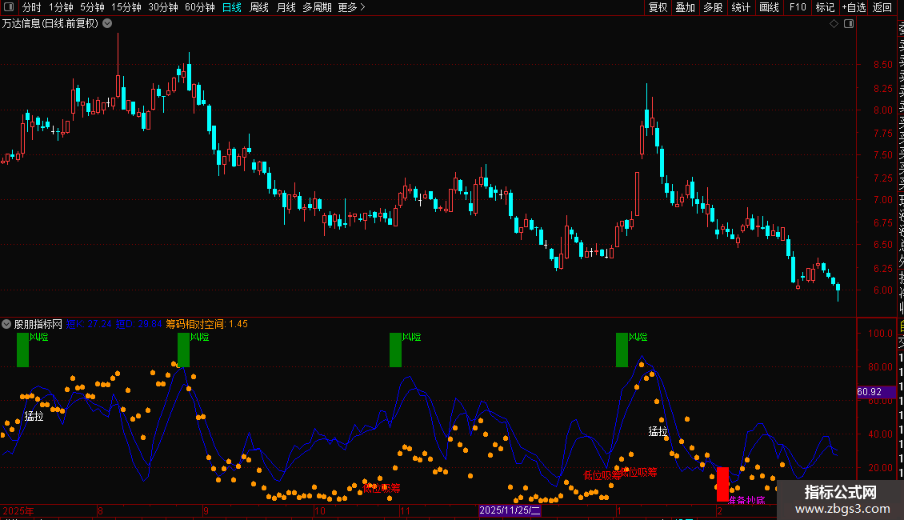Viewport: 904px width, 520px height.
Task: Click the 返回 back button
Action: point(882,7)
